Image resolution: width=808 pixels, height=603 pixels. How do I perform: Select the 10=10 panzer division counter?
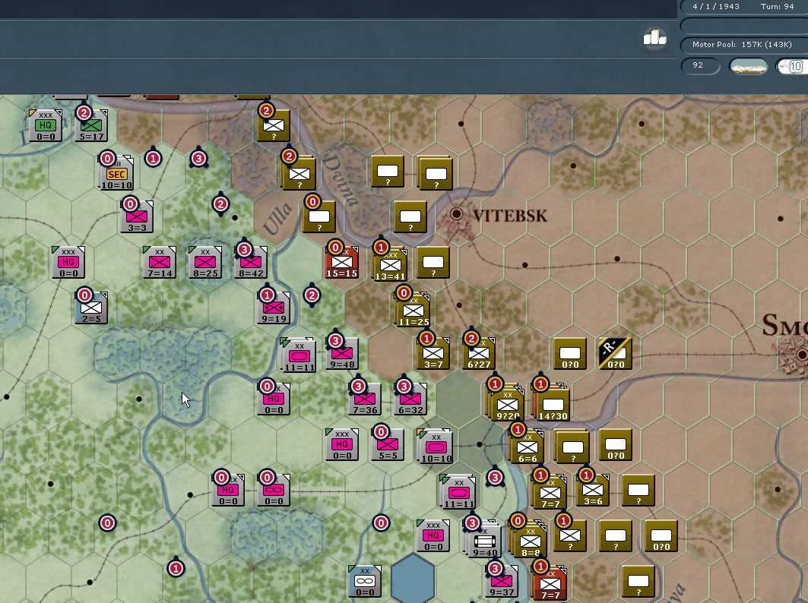coord(436,447)
